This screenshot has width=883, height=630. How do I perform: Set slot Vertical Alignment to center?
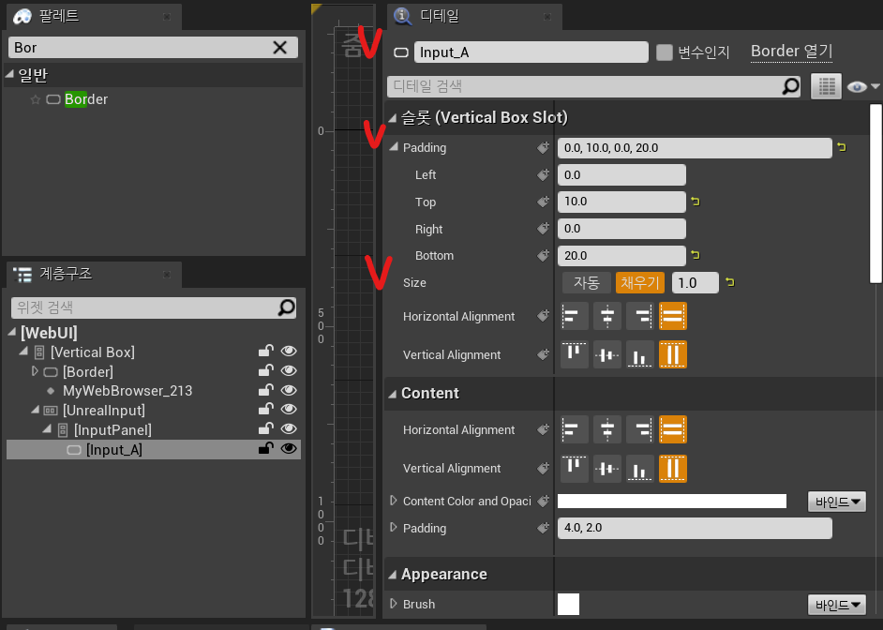[608, 354]
